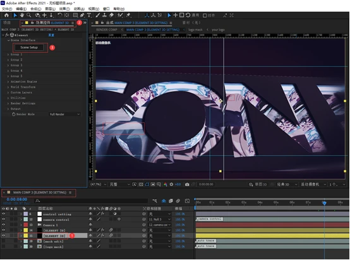
Task: Select the Zoom magnifier tool
Action: (29, 15)
